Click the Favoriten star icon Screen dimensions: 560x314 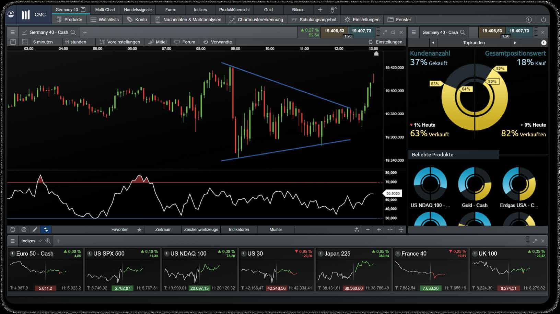139,230
